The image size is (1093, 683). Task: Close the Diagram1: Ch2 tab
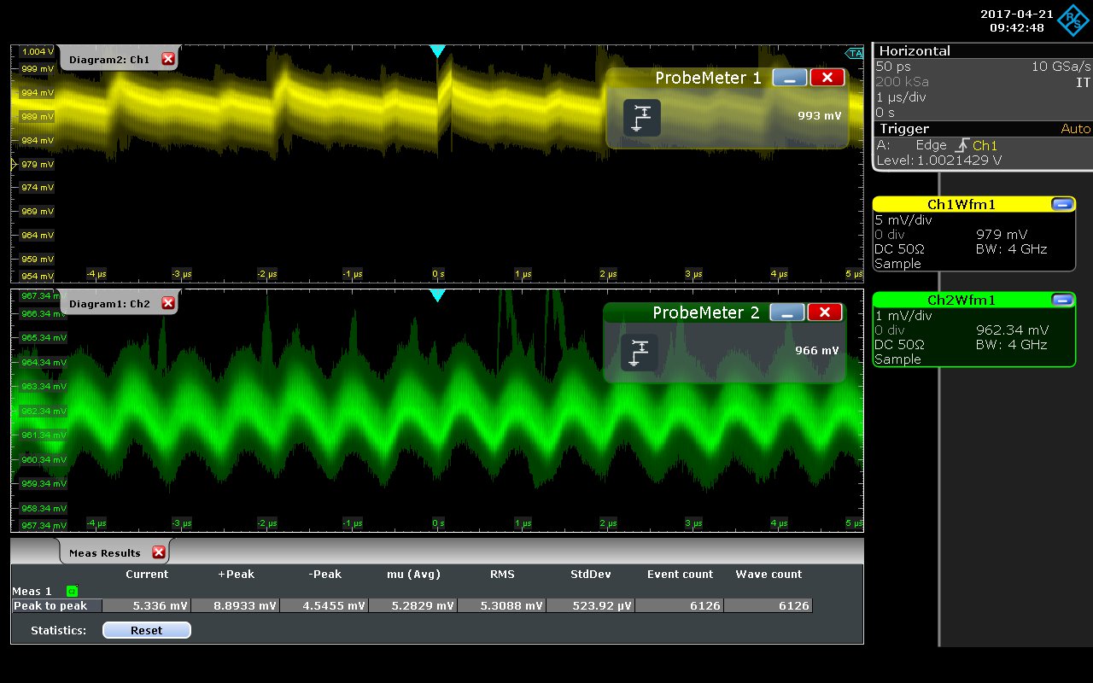pyautogui.click(x=167, y=303)
